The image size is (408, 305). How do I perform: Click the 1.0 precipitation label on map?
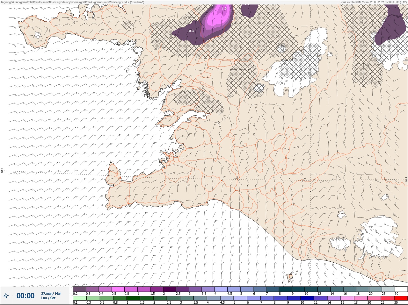click(224, 9)
